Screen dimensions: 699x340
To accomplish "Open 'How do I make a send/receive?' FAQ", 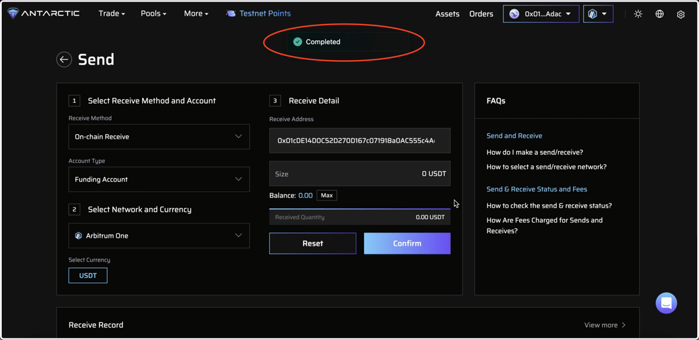I will 535,152.
